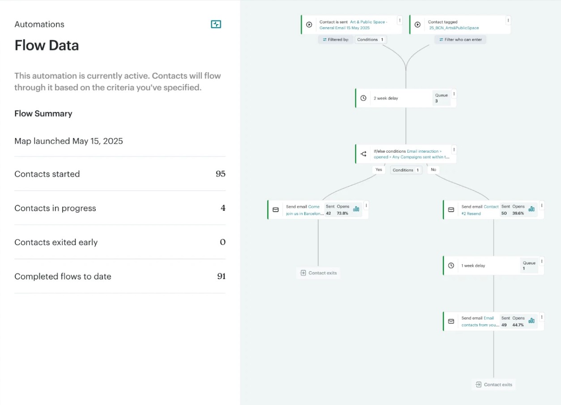The image size is (561, 405).
Task: Open 'Contact #2 Resend' email link
Action: coord(480,210)
